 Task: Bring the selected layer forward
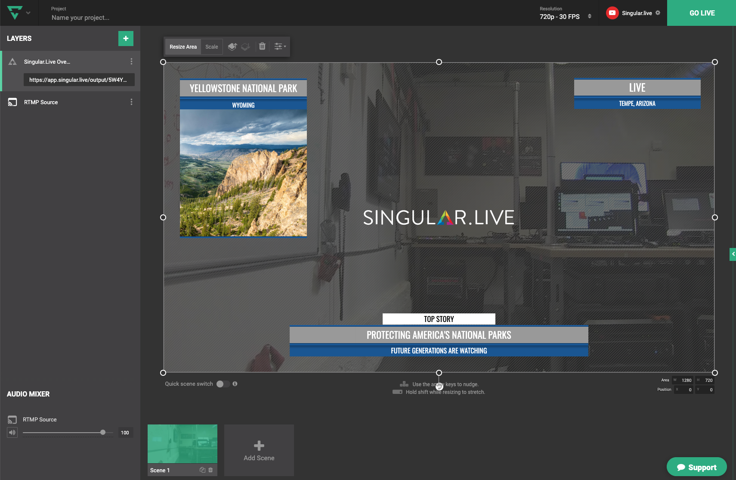point(232,46)
